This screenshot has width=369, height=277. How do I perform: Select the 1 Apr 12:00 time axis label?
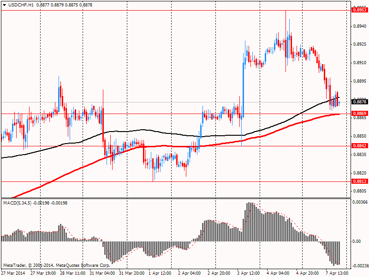(160, 273)
